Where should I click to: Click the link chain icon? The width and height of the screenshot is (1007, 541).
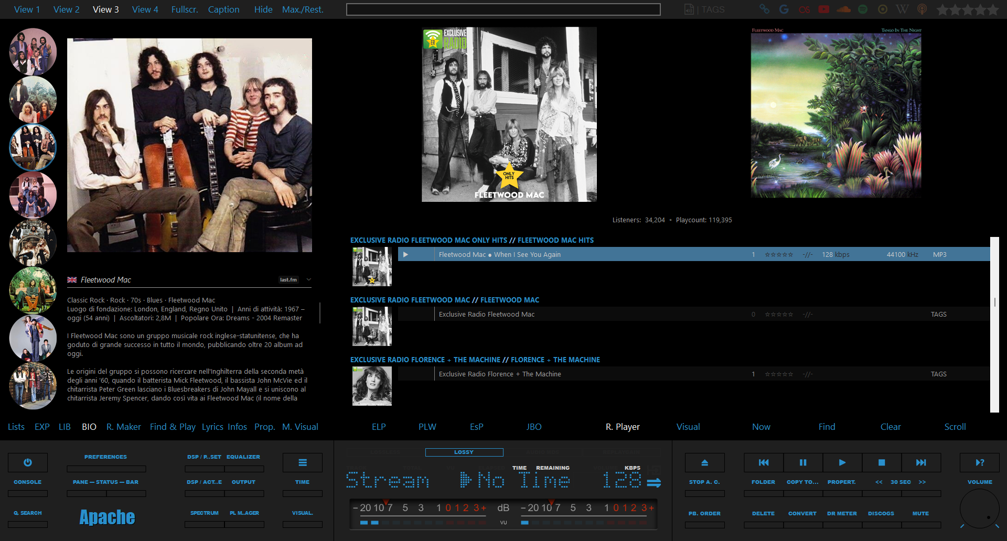click(x=765, y=9)
